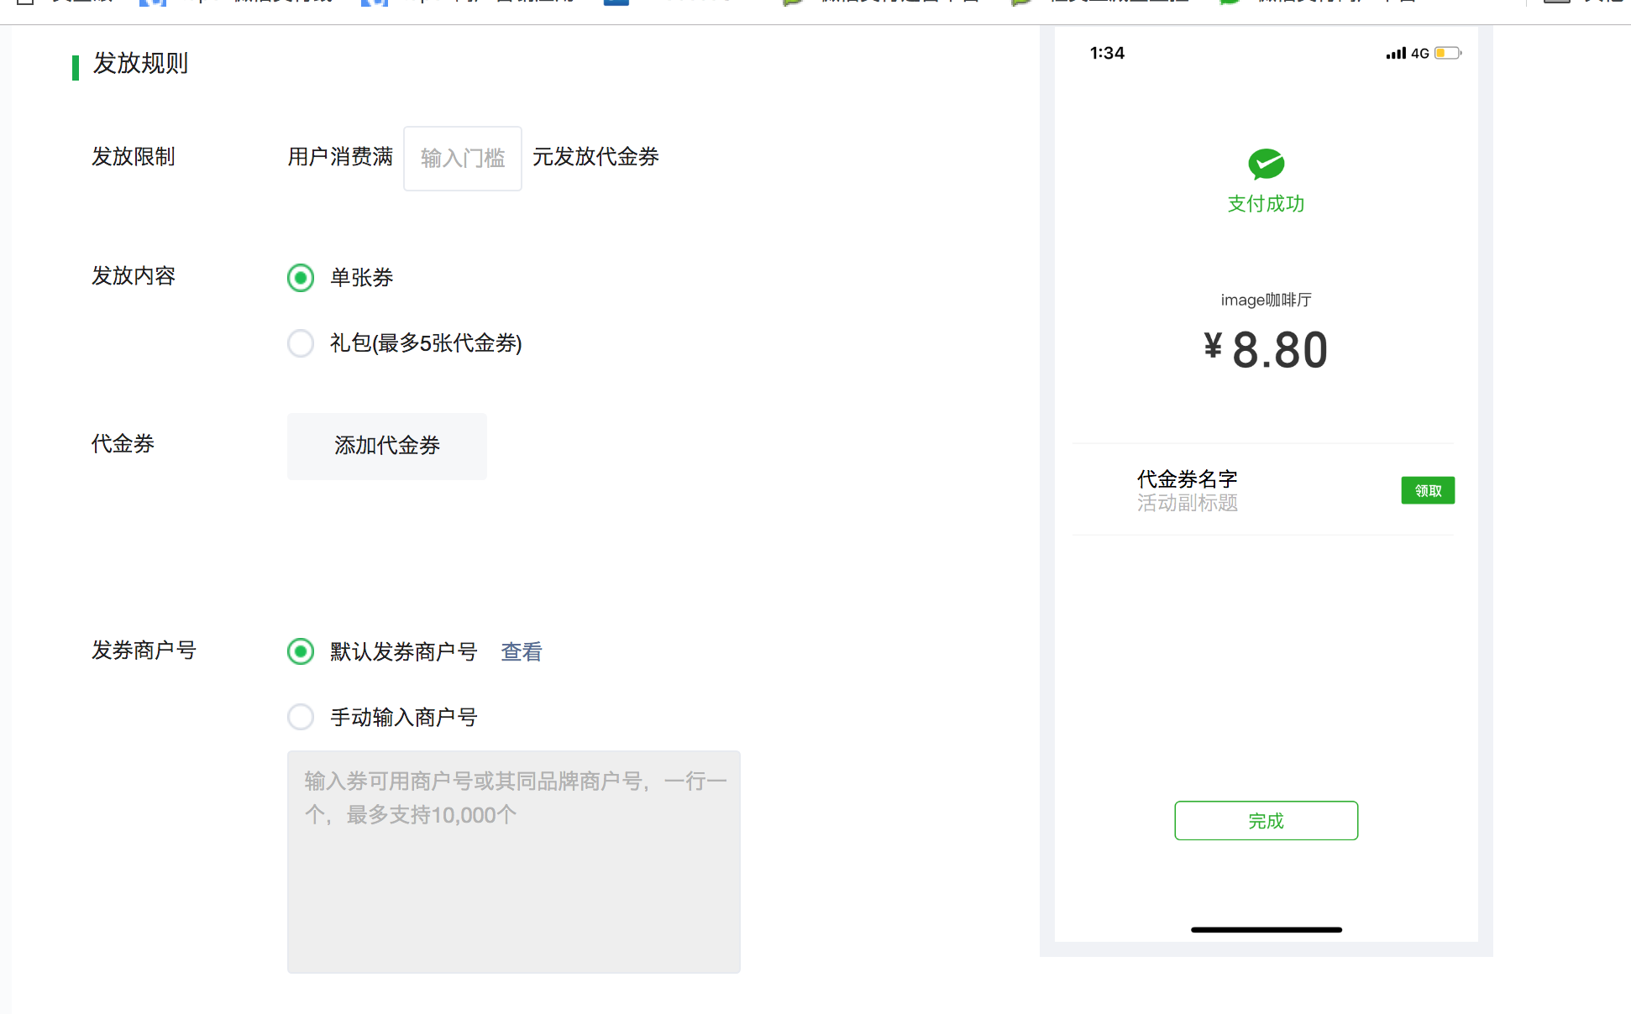Click the signal strength icon in preview
Screen dimensions: 1631x1014
pyautogui.click(x=1395, y=53)
